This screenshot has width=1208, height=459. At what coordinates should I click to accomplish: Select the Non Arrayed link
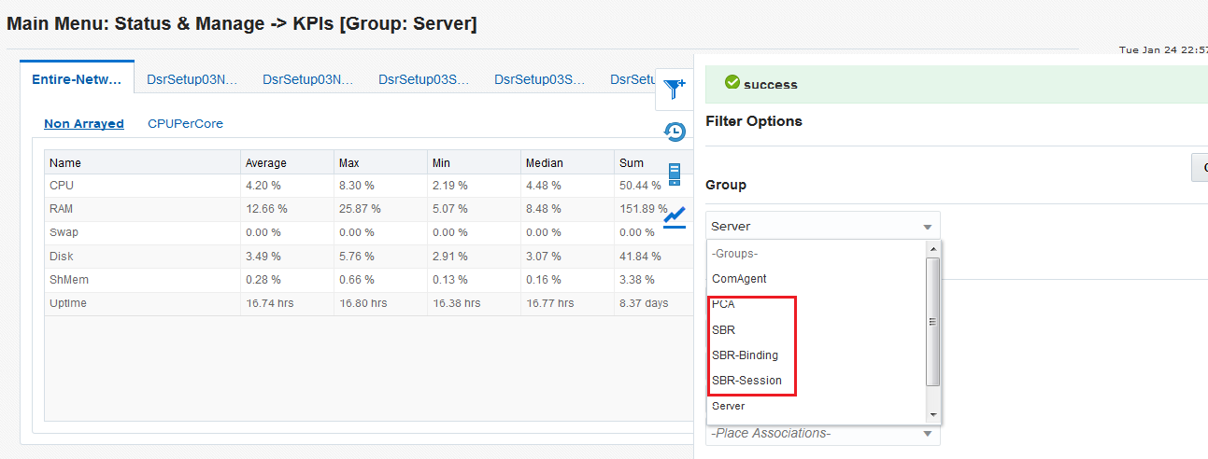tap(84, 123)
